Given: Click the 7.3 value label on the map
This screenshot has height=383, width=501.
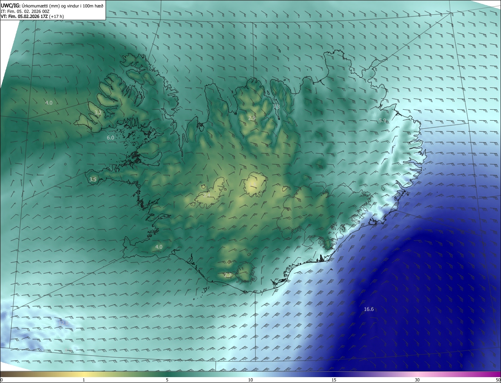Looking at the screenshot, I should point(276,107).
